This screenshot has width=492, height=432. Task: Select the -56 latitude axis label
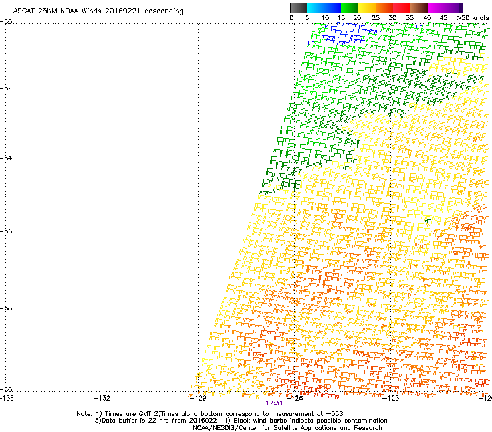pyautogui.click(x=6, y=231)
